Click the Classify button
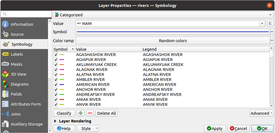Screen dimensions: 275x133 click(x=64, y=113)
